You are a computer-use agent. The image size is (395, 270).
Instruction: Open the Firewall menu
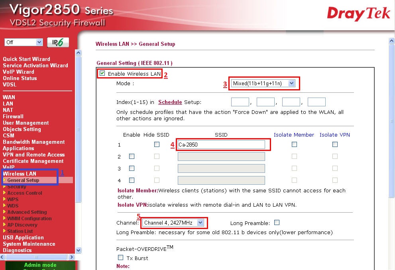(x=13, y=116)
